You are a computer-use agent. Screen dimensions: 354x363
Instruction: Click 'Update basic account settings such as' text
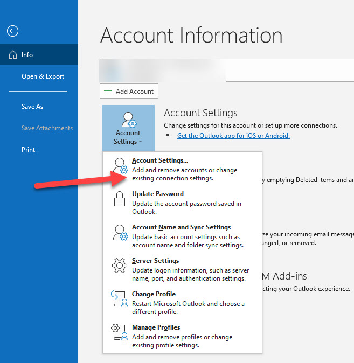186,237
